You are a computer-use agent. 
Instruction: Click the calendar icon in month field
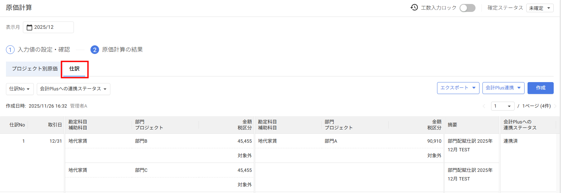(x=29, y=27)
